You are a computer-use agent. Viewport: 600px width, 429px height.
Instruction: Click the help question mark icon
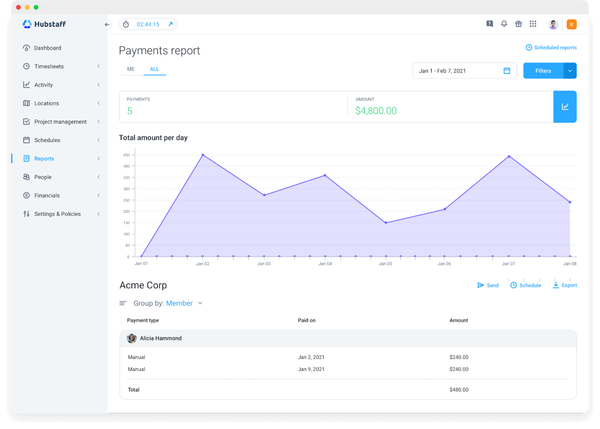489,24
